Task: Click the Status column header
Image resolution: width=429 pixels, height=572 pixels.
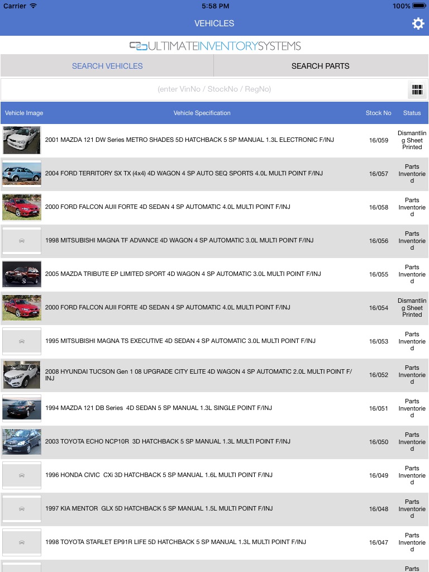Action: click(x=412, y=113)
